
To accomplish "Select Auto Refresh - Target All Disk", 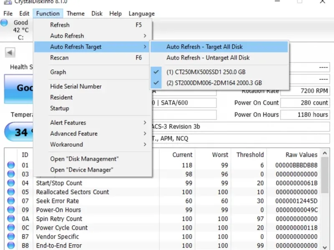I will [219, 47].
